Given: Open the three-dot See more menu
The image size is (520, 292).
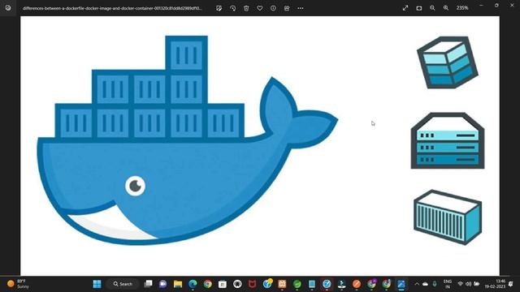Looking at the screenshot, I should point(301,8).
